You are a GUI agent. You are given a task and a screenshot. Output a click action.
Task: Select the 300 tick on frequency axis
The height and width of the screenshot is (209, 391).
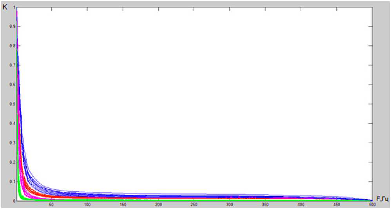coord(230,205)
